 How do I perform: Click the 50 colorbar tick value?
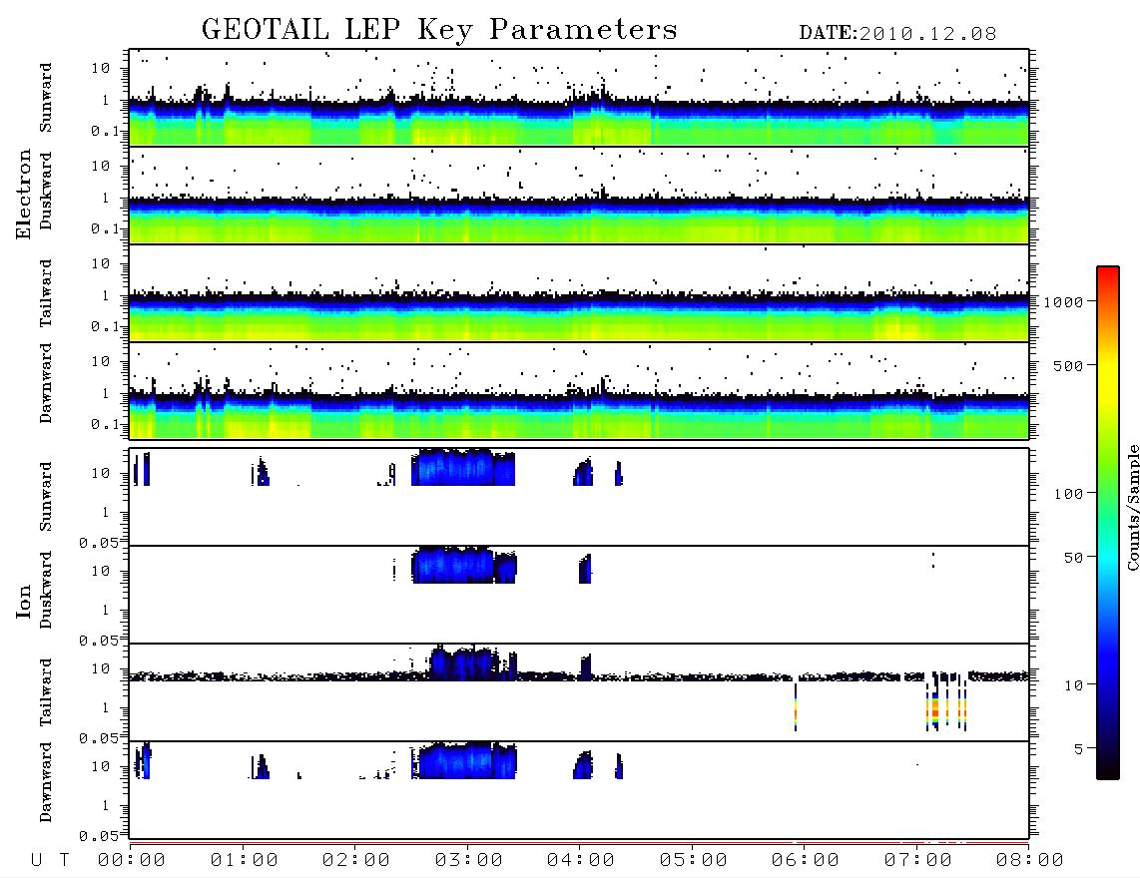point(1073,558)
